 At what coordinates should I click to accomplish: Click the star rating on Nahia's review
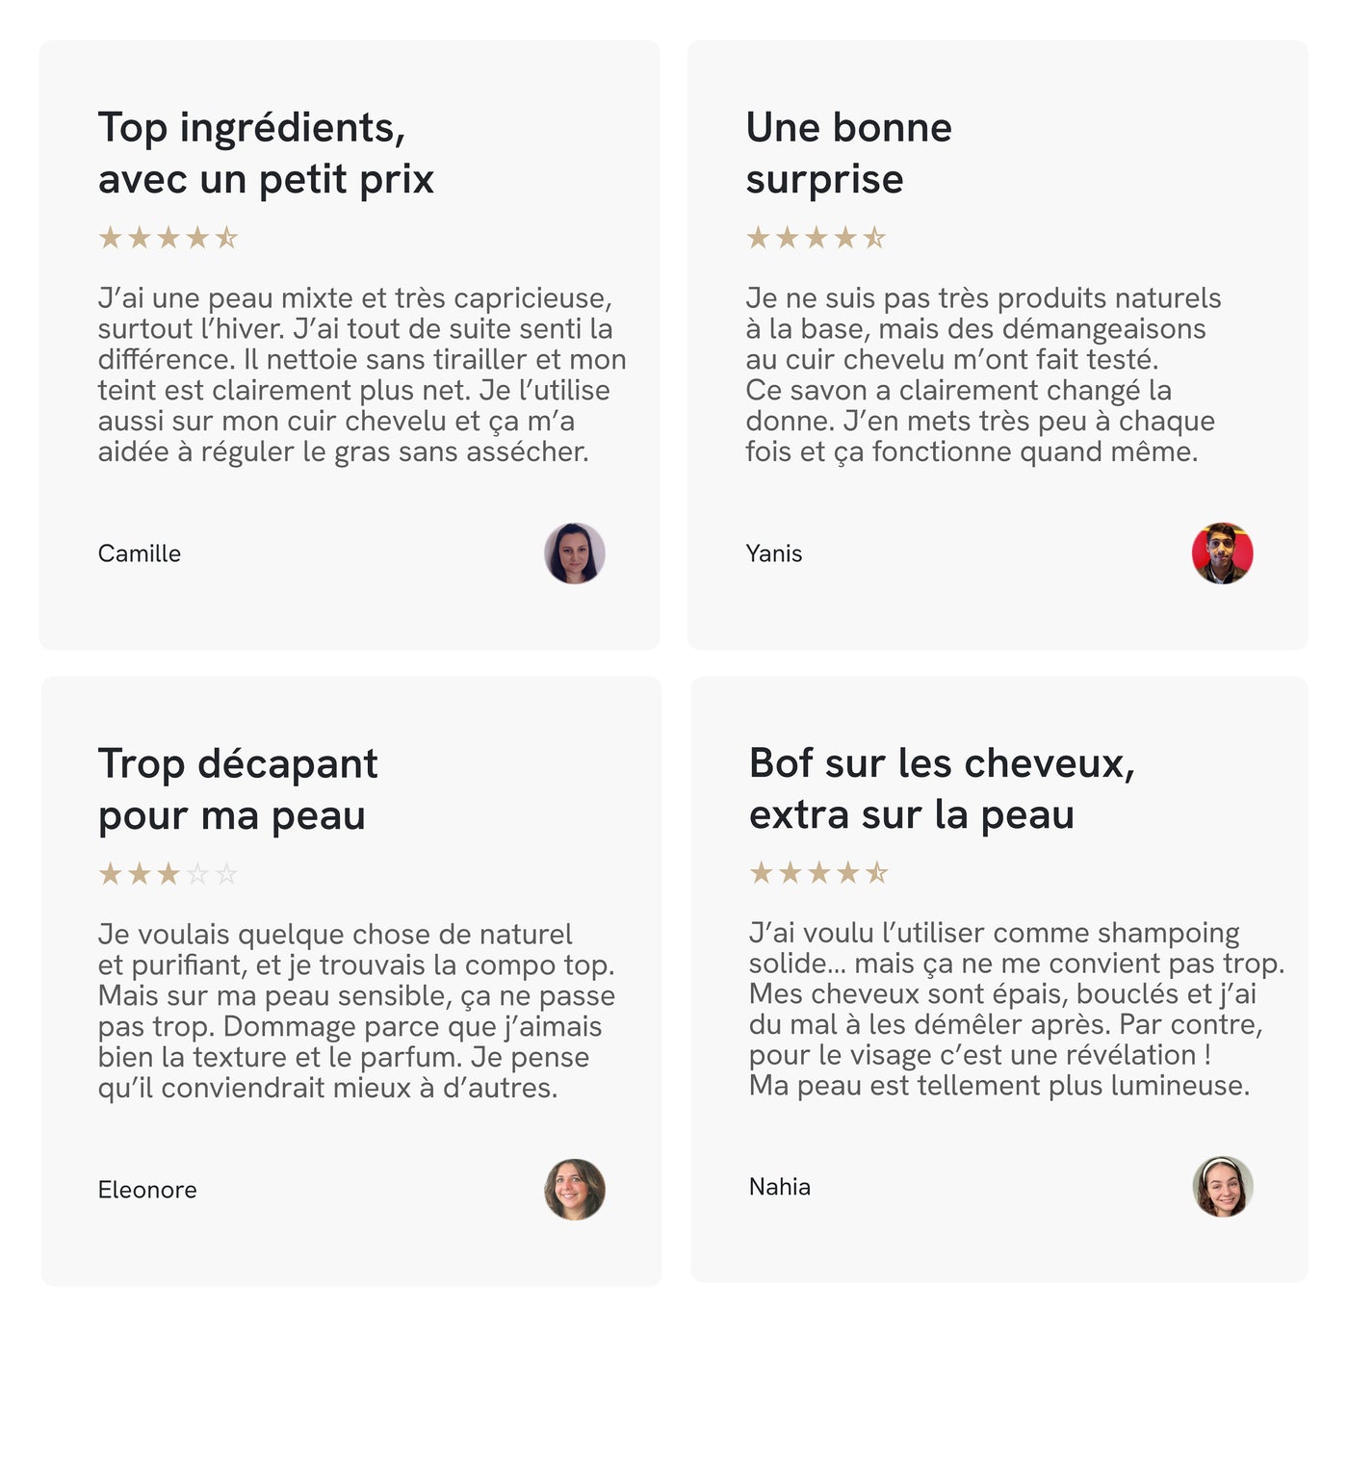tap(819, 873)
